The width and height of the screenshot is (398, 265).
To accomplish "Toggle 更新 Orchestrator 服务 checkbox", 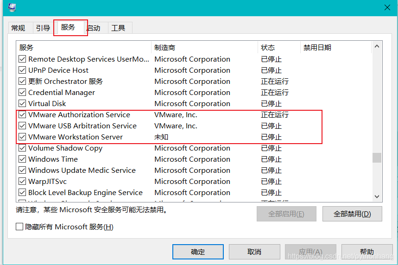I will tap(22, 81).
